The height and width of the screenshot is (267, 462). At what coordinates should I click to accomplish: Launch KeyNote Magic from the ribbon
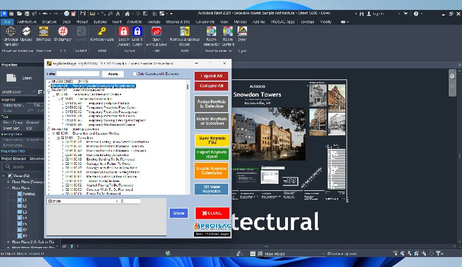click(x=102, y=32)
